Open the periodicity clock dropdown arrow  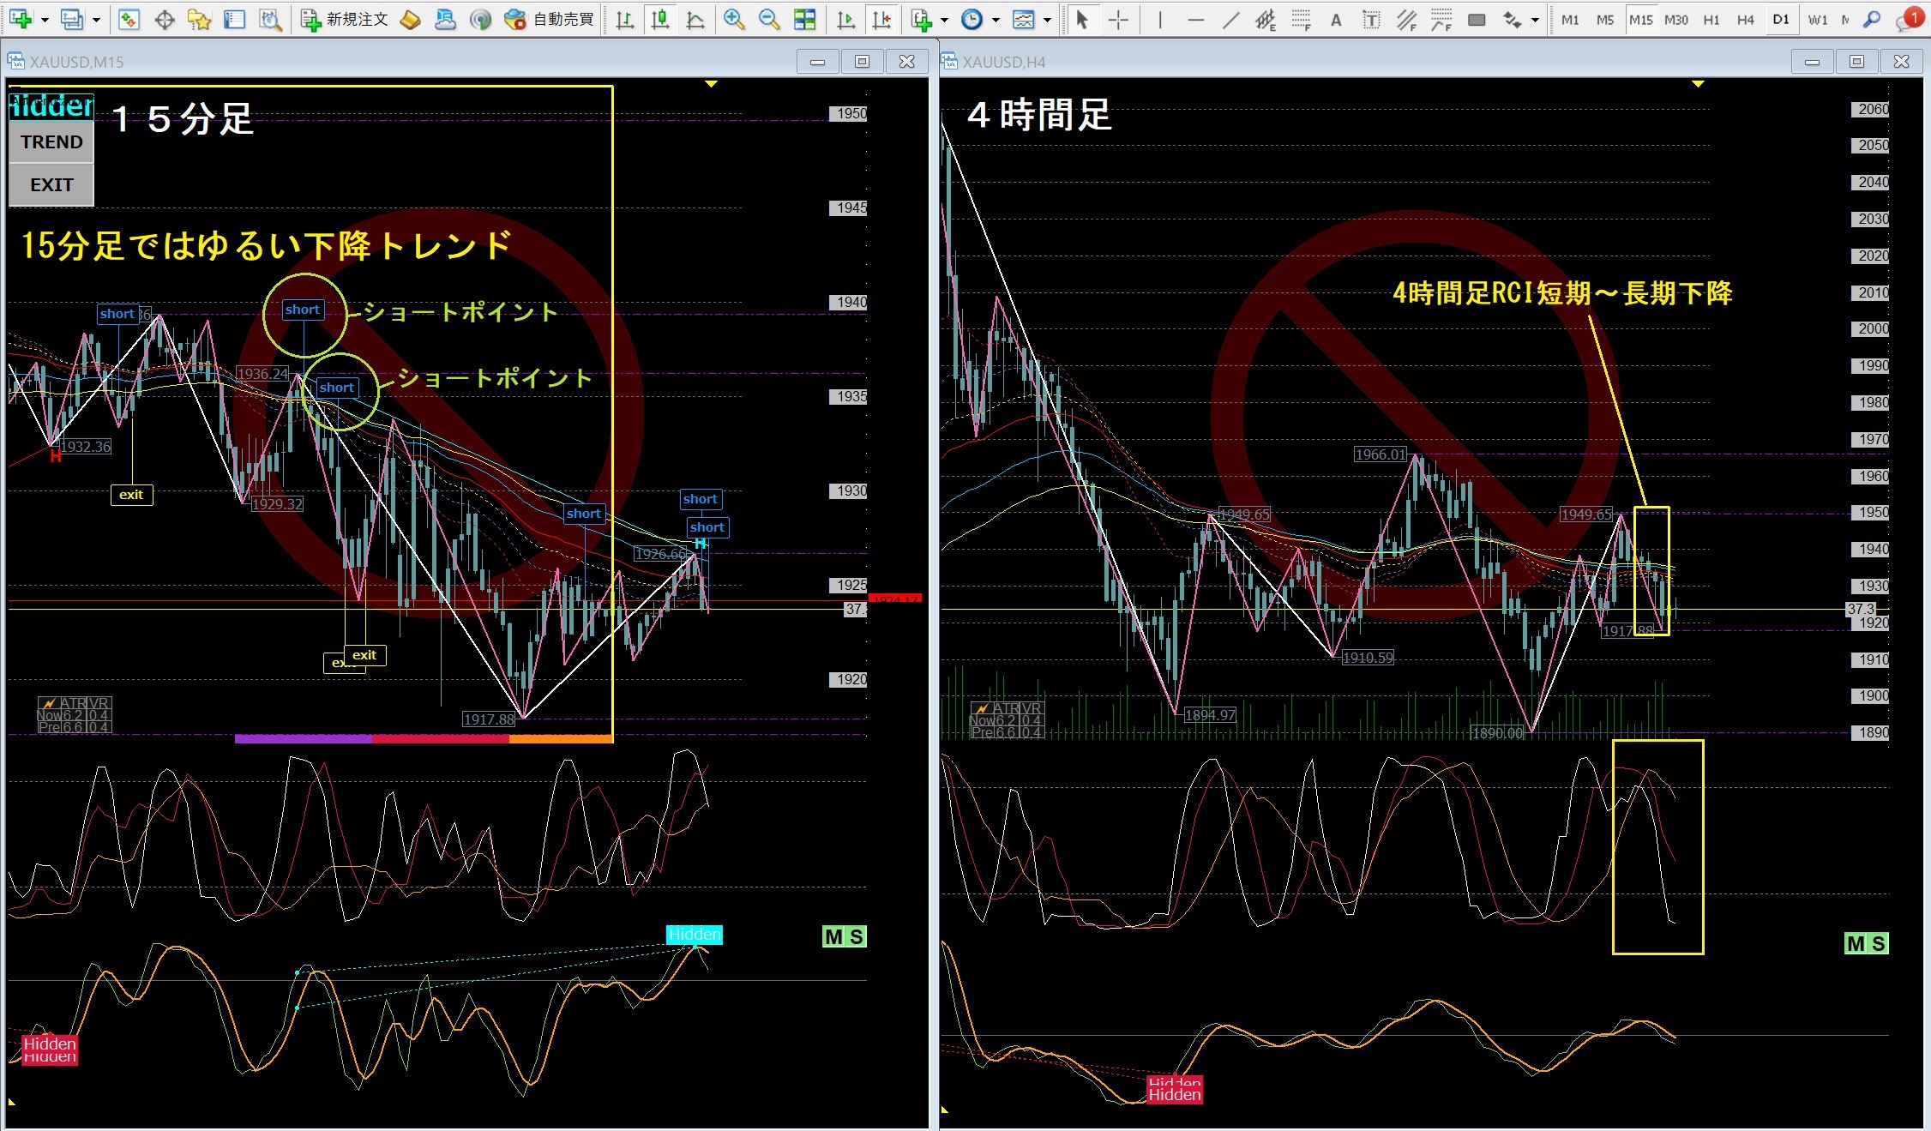coord(996,19)
